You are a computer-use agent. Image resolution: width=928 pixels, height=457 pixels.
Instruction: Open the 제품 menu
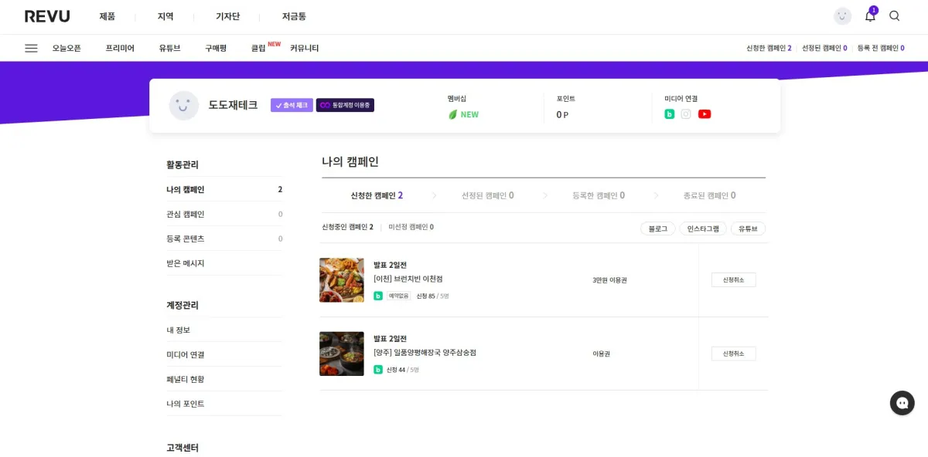click(x=107, y=15)
